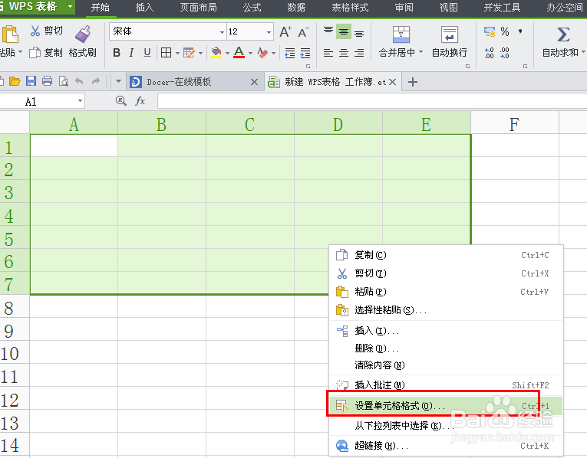
Task: Toggle Bold formatting
Action: point(117,53)
